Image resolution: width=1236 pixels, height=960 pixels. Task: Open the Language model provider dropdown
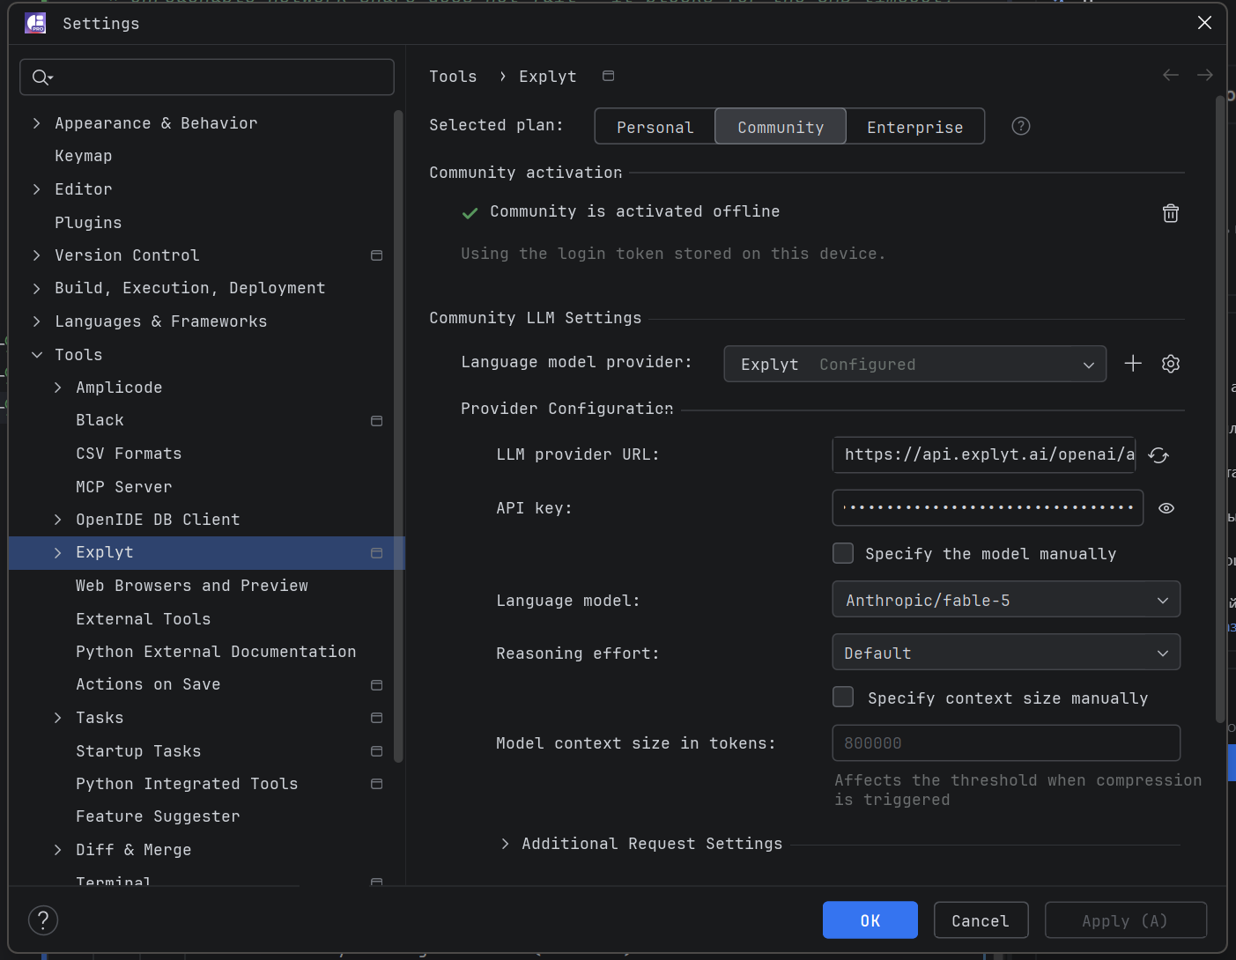[x=914, y=364]
